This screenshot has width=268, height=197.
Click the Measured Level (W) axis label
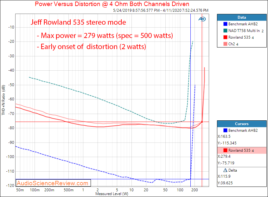point(112,194)
